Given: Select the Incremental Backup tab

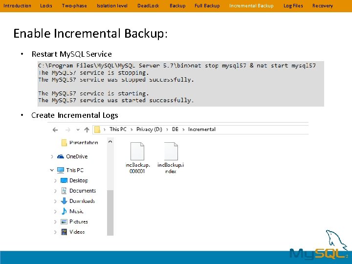Looking at the screenshot, I should click(x=251, y=5).
